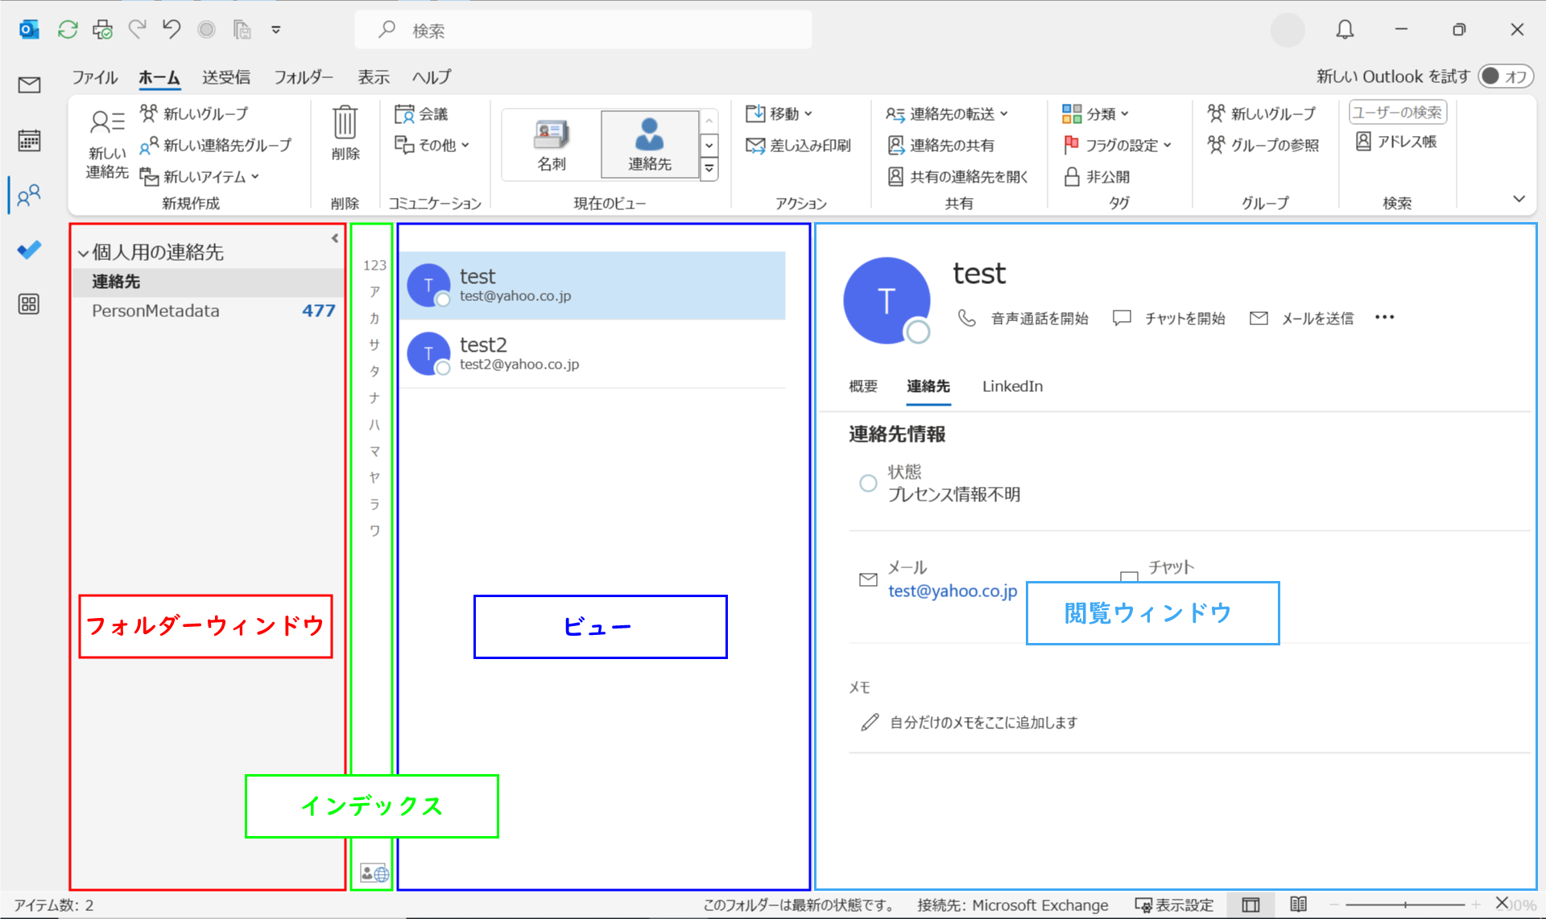Open 連絡先の転送 dropdown
The width and height of the screenshot is (1546, 919).
tap(947, 113)
